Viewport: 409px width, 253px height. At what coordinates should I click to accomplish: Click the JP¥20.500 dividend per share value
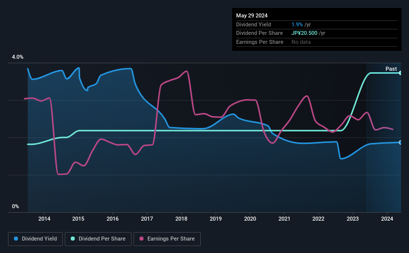(x=304, y=33)
